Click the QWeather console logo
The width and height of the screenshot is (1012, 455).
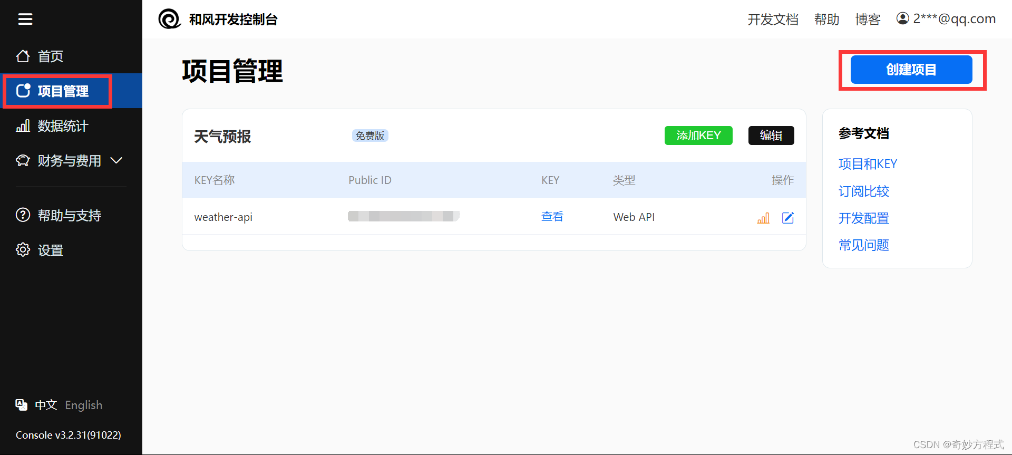point(170,19)
